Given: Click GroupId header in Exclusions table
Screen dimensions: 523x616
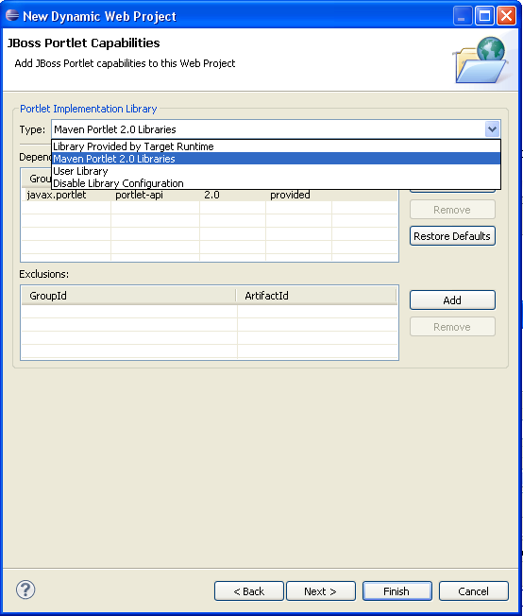Looking at the screenshot, I should [x=128, y=296].
